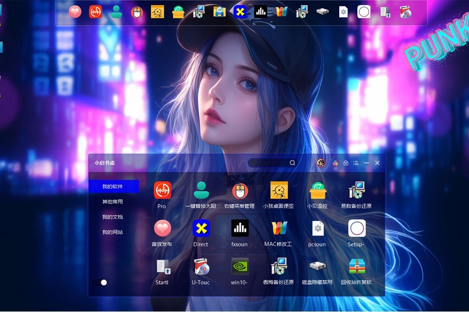469x312 pixels.
Task: Open 右键菜单管理 in the software grid
Action: pyautogui.click(x=240, y=190)
